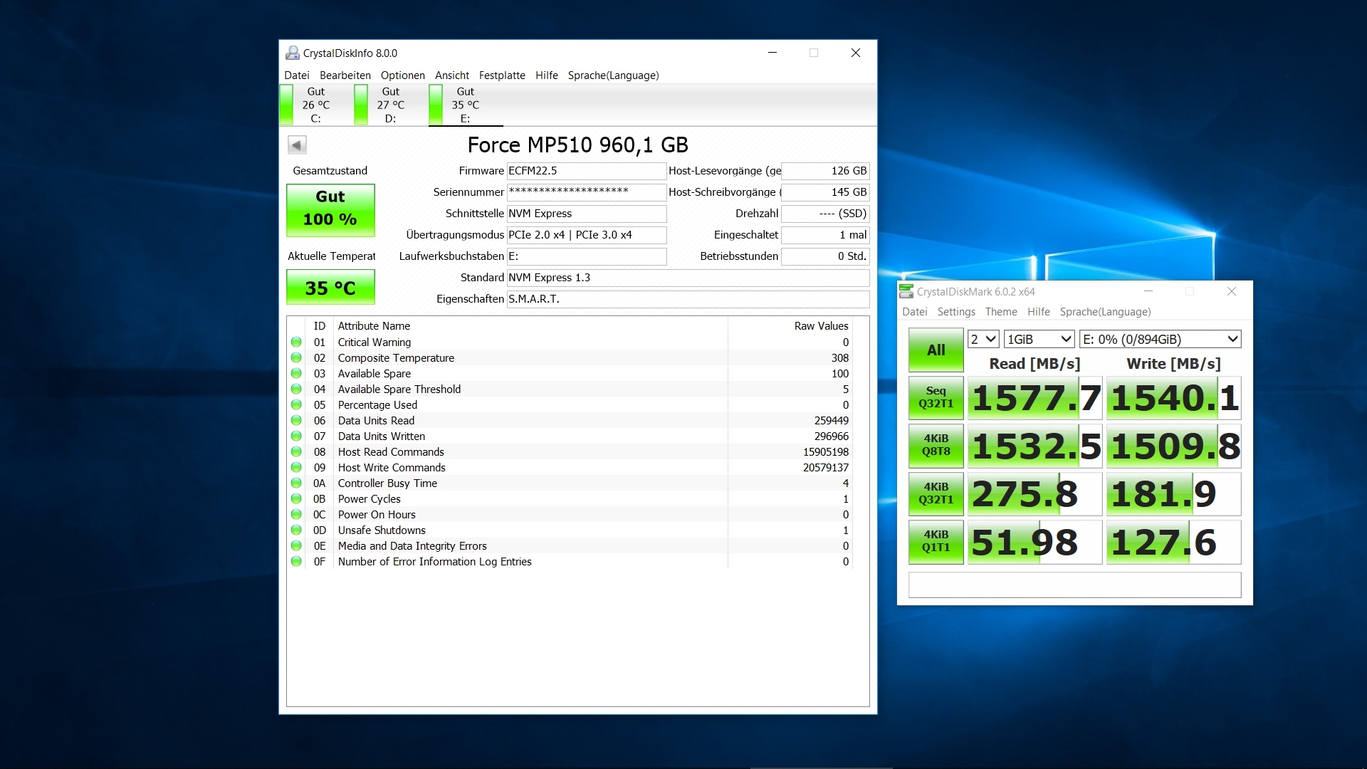Click the empty comment box in CrystalDiskMark
The height and width of the screenshot is (769, 1367).
click(1075, 585)
